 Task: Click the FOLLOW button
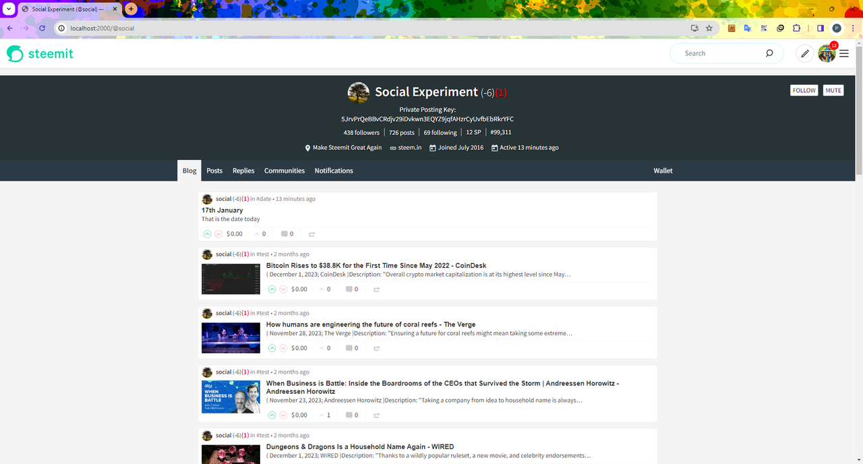point(804,90)
